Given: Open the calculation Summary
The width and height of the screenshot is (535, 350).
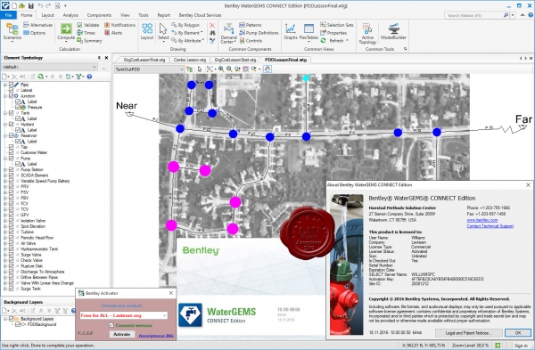Looking at the screenshot, I should pos(89,41).
